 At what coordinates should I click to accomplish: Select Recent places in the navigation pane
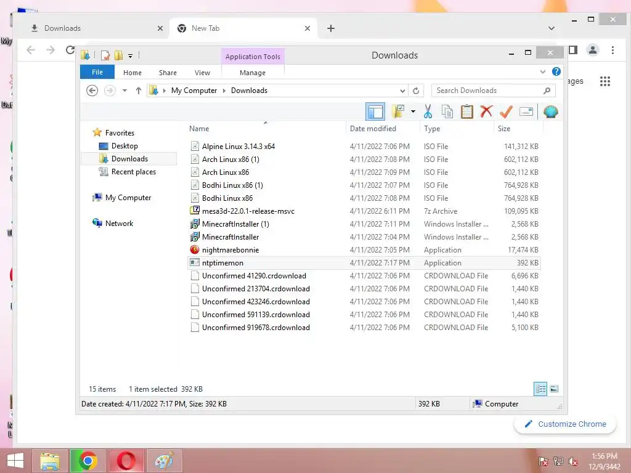(x=133, y=172)
